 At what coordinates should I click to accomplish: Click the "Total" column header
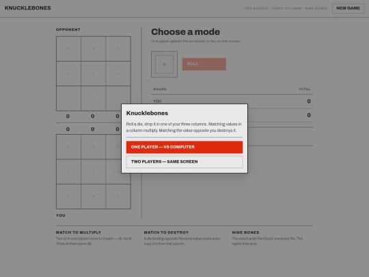305,89
